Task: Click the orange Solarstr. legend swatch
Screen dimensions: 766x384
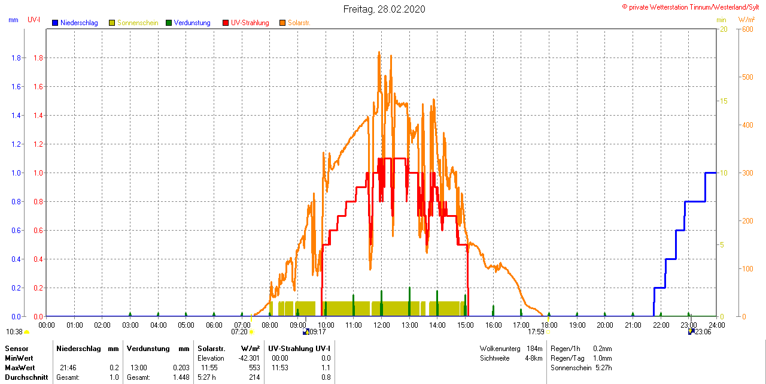Action: (282, 23)
